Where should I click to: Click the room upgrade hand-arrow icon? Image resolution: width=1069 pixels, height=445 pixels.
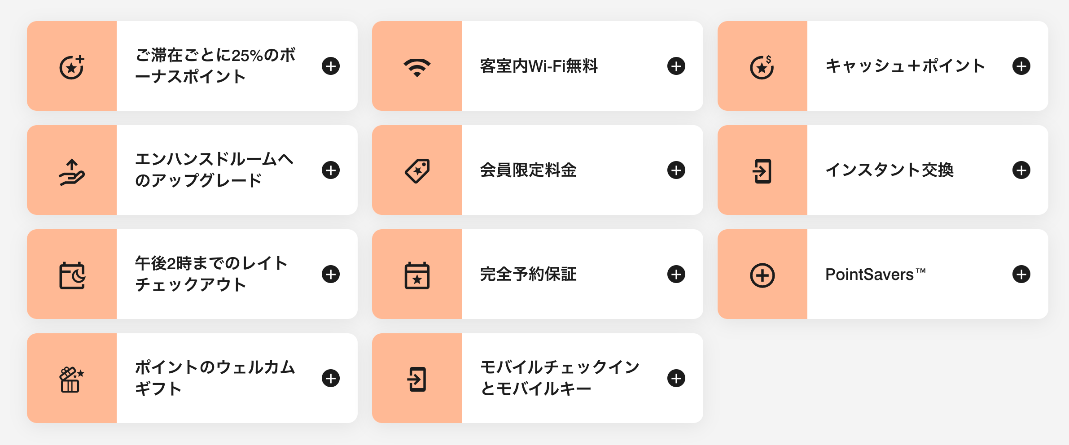tap(72, 171)
